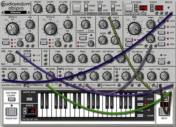Click the ACC DECAY knob
The height and width of the screenshot is (127, 176).
pyautogui.click(x=137, y=58)
